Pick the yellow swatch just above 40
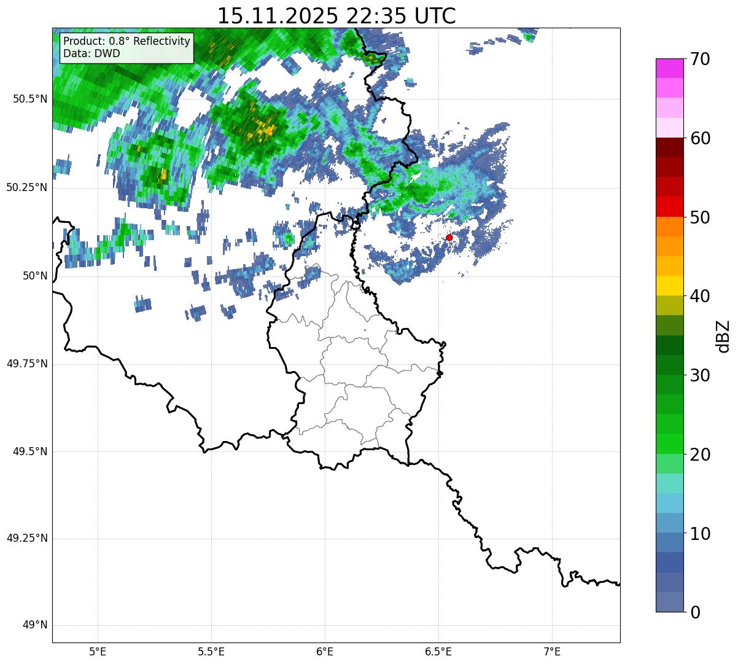This screenshot has height=664, width=738. tap(669, 286)
